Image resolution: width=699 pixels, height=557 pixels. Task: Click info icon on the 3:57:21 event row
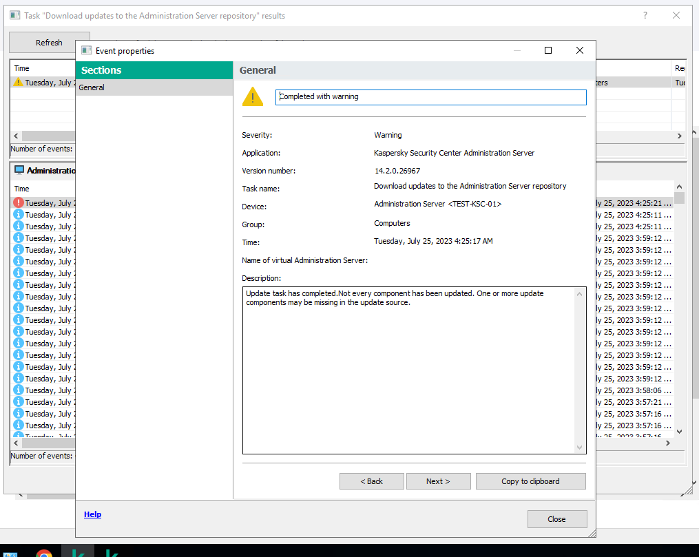[19, 401]
